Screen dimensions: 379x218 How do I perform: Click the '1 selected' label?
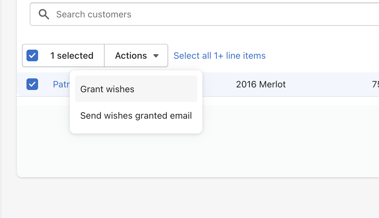tap(72, 55)
